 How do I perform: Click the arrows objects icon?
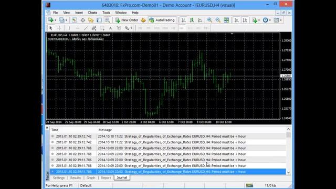click(127, 28)
